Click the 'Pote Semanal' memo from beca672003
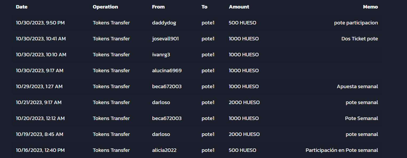This screenshot has width=407, height=158. pyautogui.click(x=361, y=118)
